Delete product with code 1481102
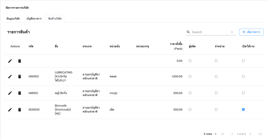The width and height of the screenshot is (267, 139). click(x=20, y=93)
